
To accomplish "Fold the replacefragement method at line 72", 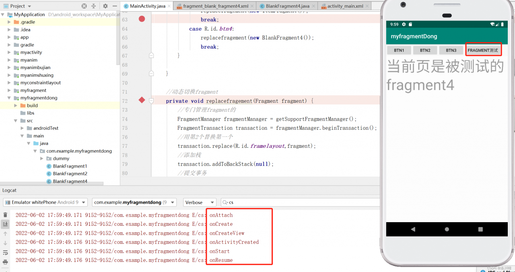I will click(151, 101).
